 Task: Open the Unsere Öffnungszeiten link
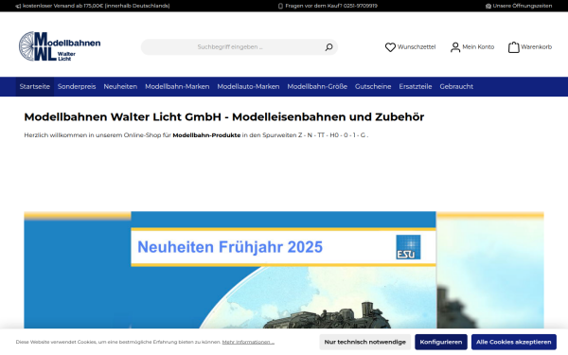(522, 6)
